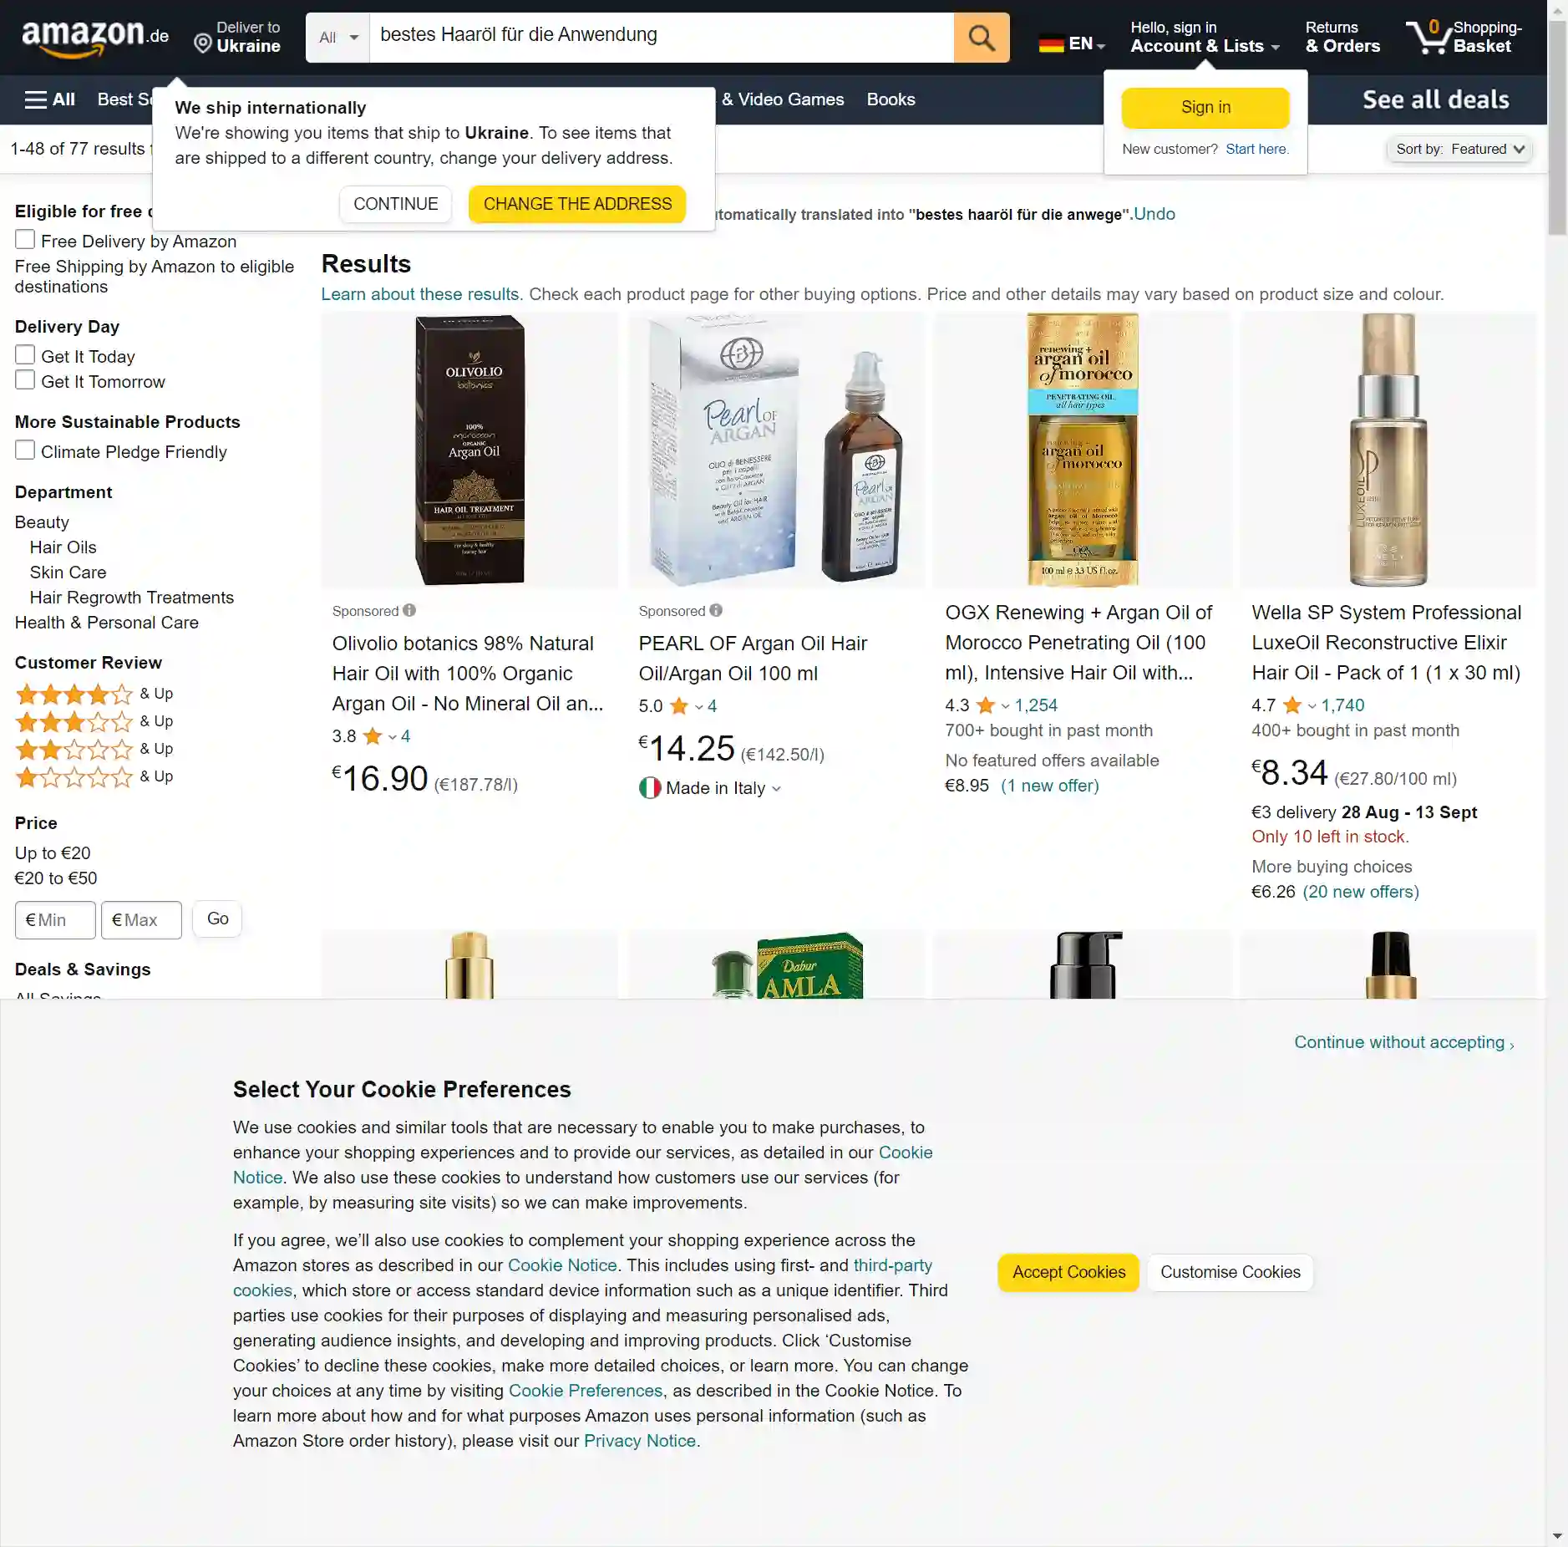
Task: Open the Sort by Featured dropdown
Action: [1459, 150]
